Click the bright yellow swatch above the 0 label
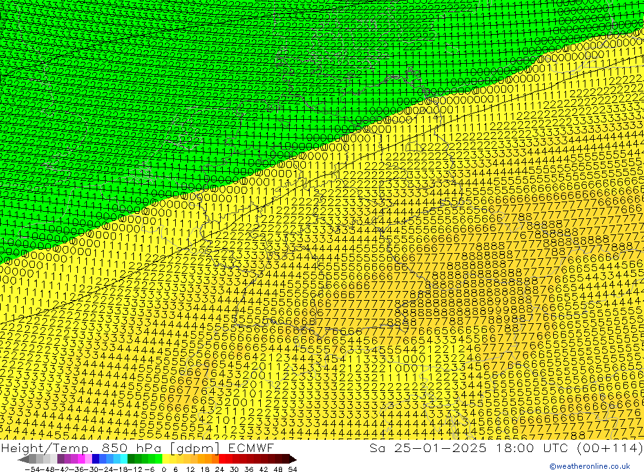This screenshot has width=644, height=472. [166, 459]
